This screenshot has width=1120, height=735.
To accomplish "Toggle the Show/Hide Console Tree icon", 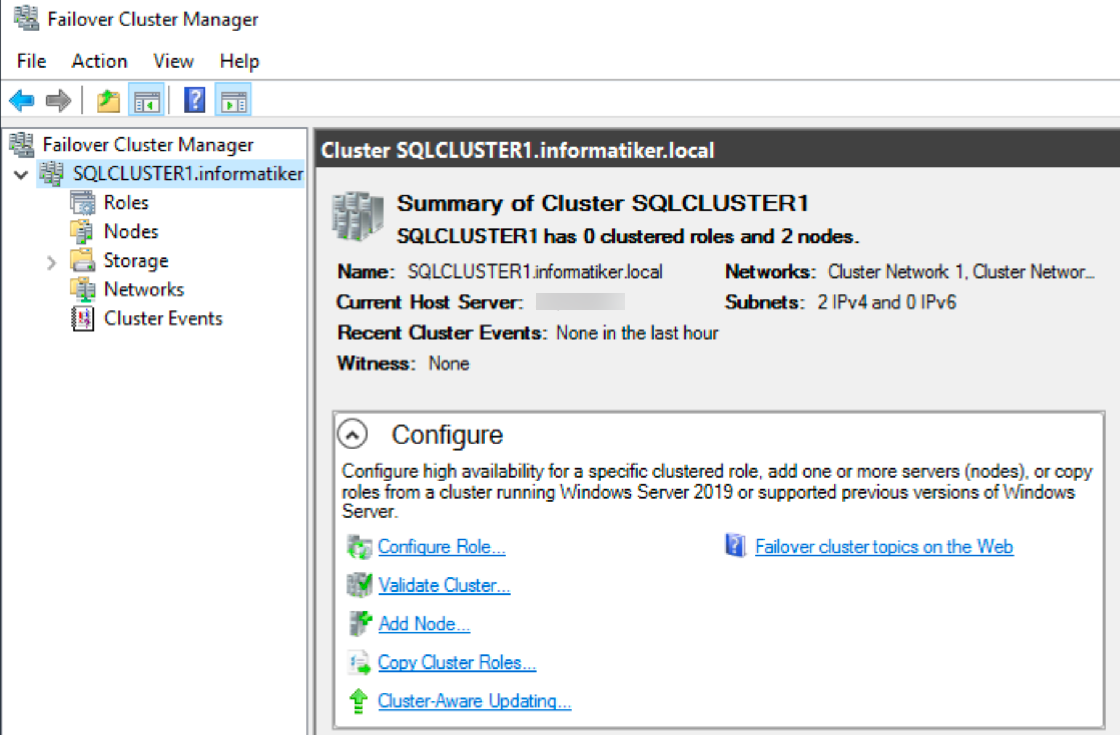I will tap(147, 100).
